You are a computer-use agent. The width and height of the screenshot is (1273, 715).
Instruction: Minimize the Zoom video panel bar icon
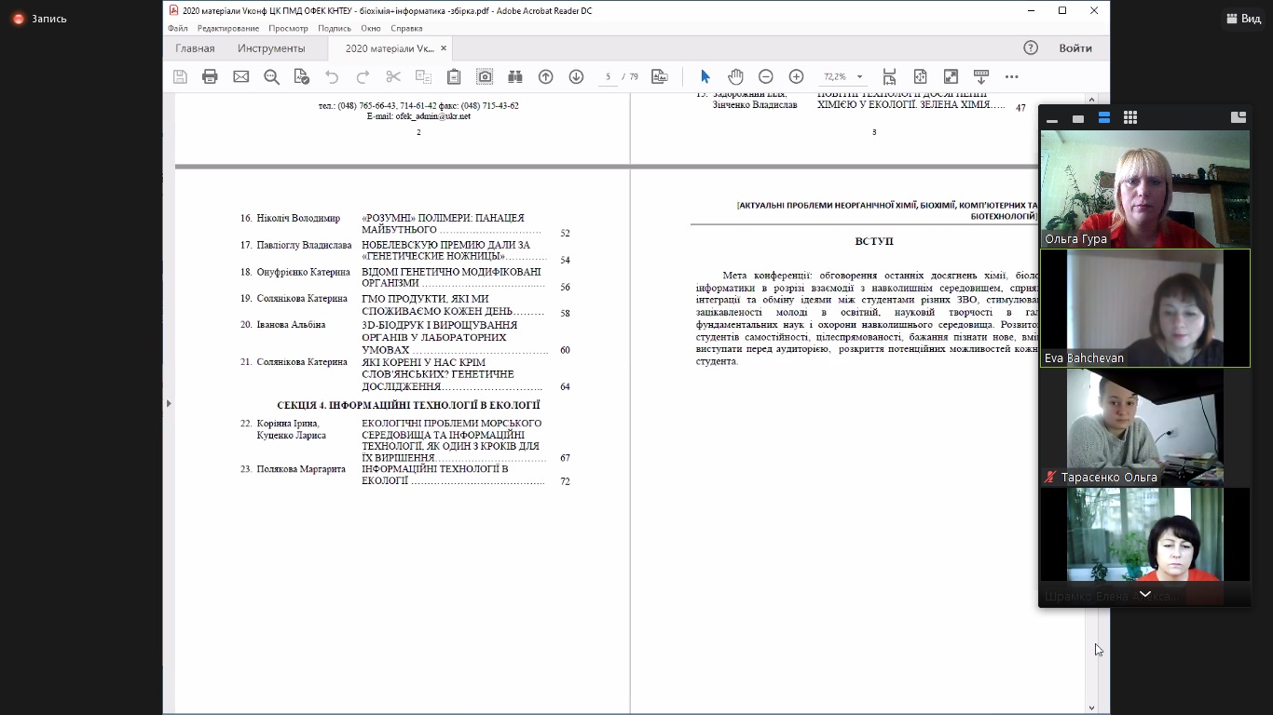[1052, 119]
